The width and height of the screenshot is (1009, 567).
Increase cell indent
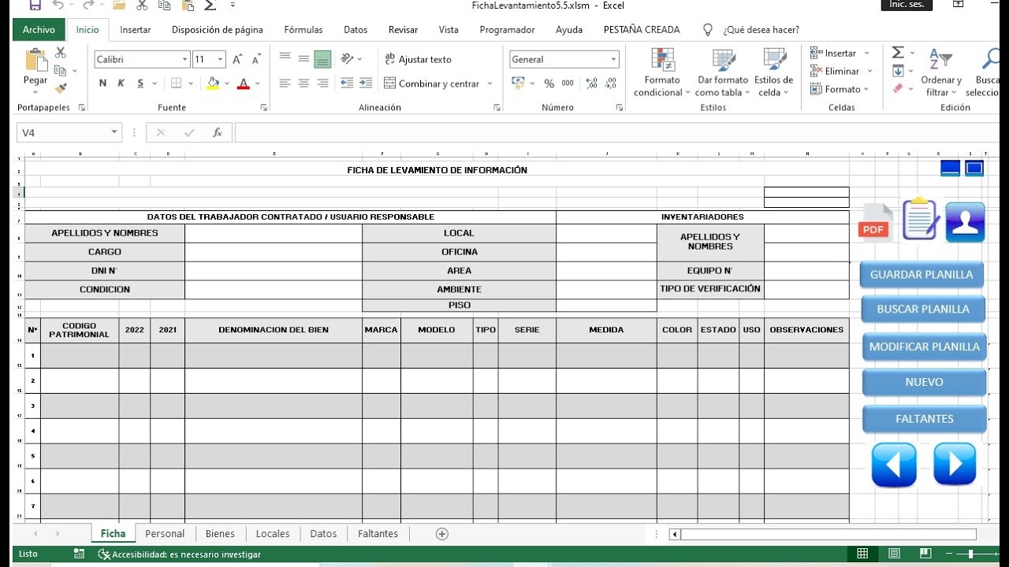coord(365,83)
